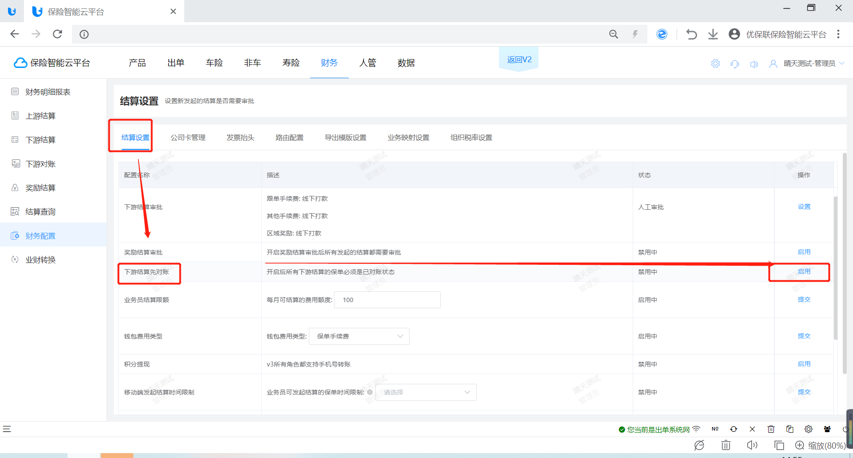Click 提交 link for 业务员结算限额

click(804, 299)
